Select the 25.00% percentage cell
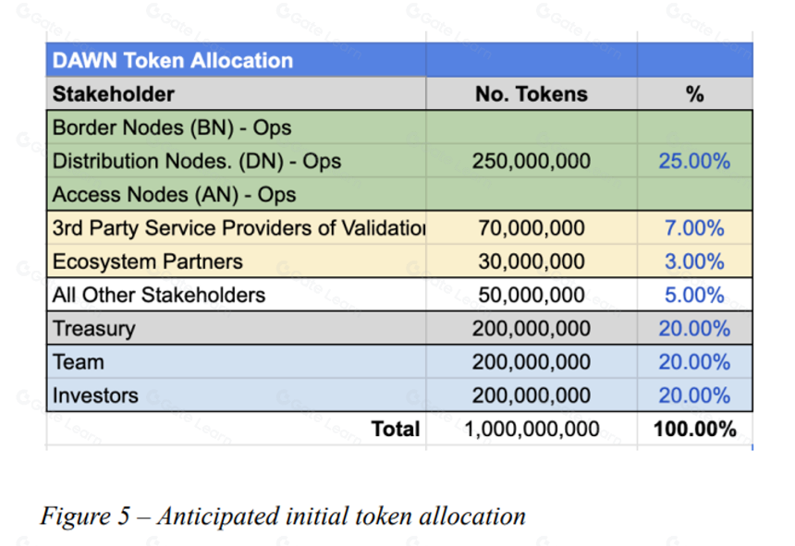The image size is (795, 546). [x=694, y=161]
